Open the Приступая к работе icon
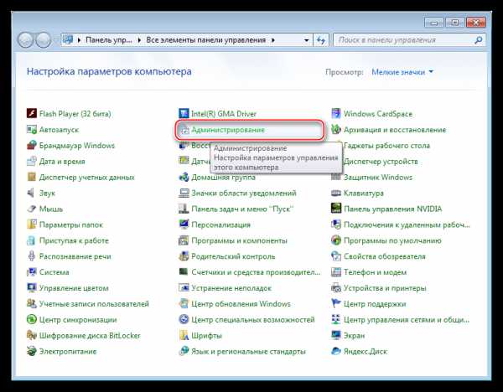The width and height of the screenshot is (503, 392). tap(32, 240)
